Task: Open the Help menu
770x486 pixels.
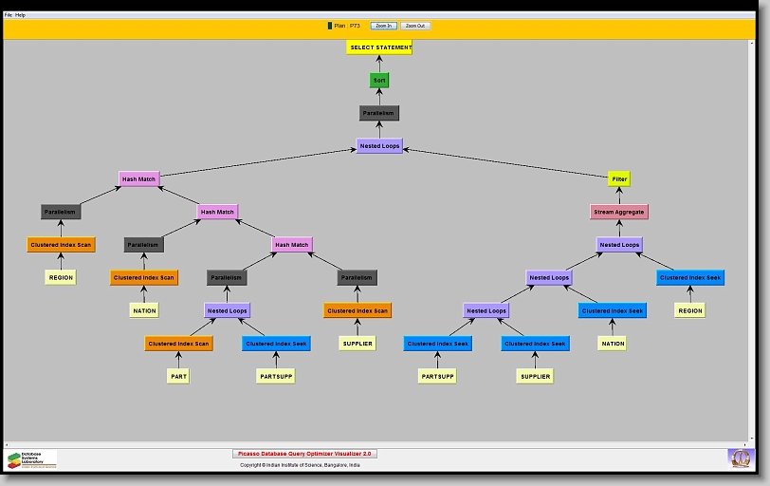Action: (21, 15)
